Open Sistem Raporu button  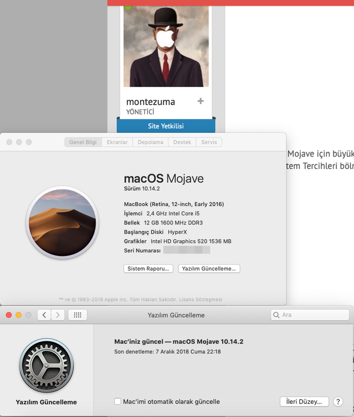[148, 268]
